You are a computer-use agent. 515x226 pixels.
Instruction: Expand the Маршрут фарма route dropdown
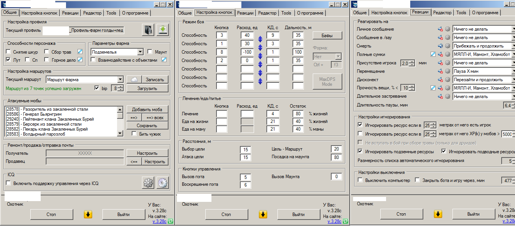tap(120, 80)
